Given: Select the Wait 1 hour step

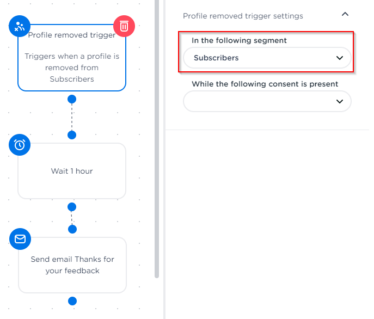Looking at the screenshot, I should [x=72, y=171].
